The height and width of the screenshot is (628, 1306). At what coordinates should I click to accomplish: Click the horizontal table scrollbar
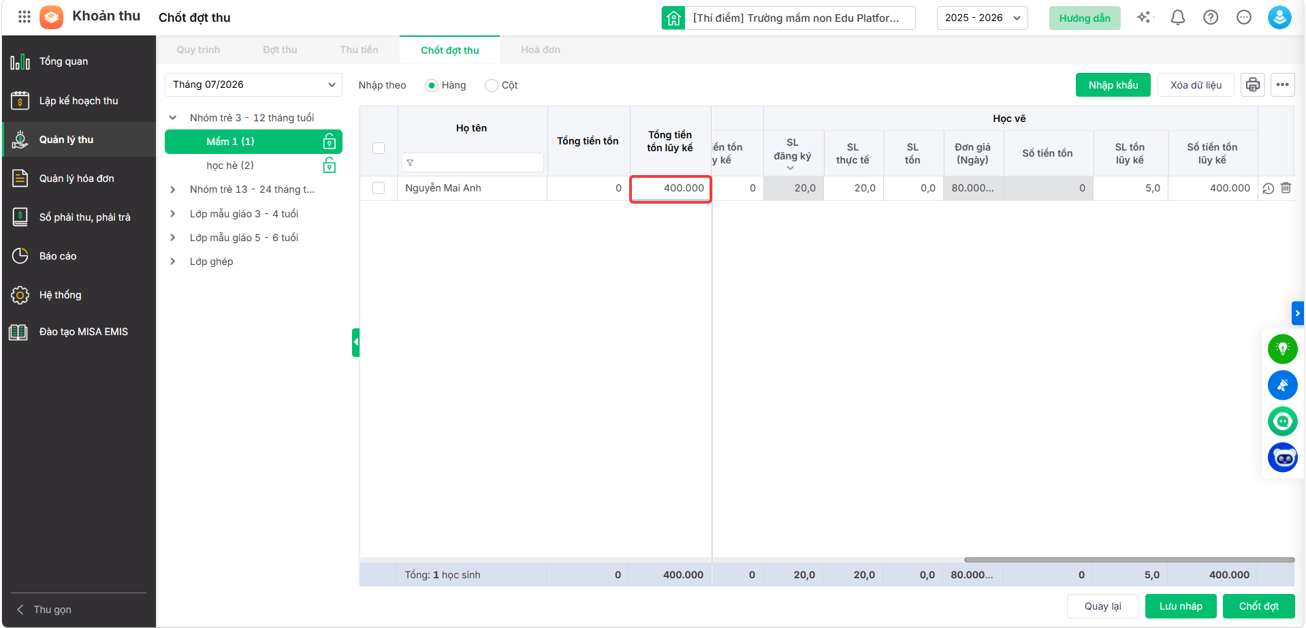click(1129, 560)
